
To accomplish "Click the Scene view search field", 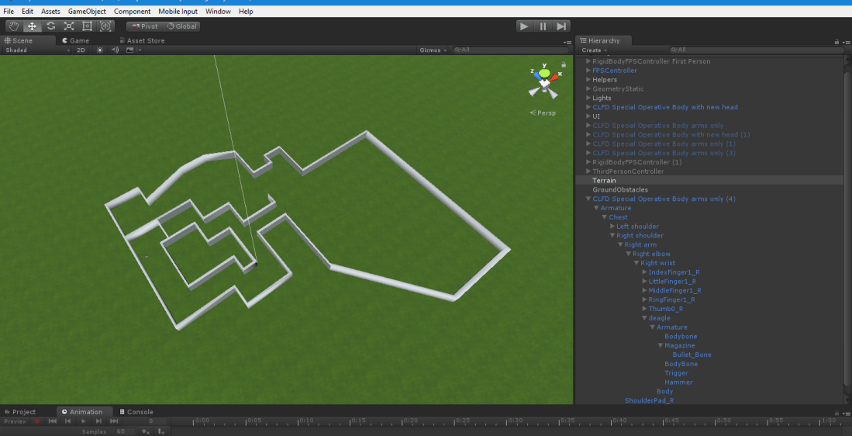I will (511, 50).
